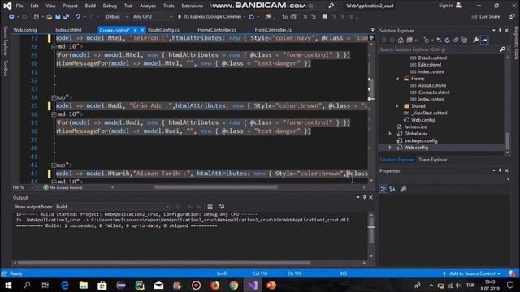This screenshot has width=520, height=292.
Task: Pin the Solution Explorer panel
Action: [500, 31]
